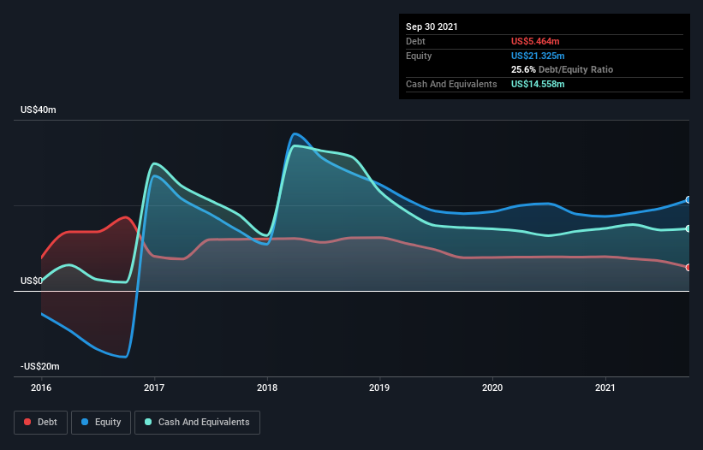Click the US$21.325m equity value
Image resolution: width=703 pixels, height=450 pixels.
538,56
